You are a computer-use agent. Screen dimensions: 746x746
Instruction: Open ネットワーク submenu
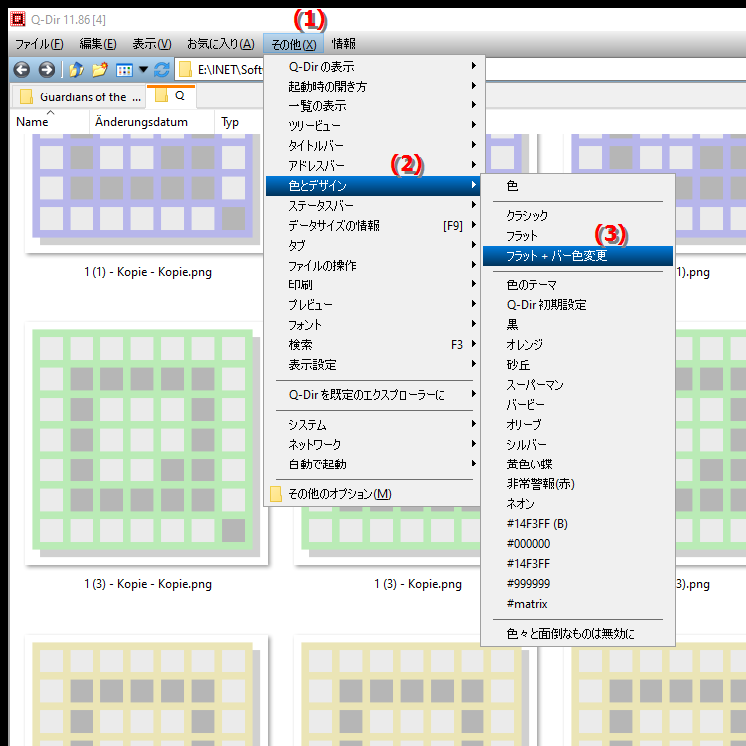point(373,445)
